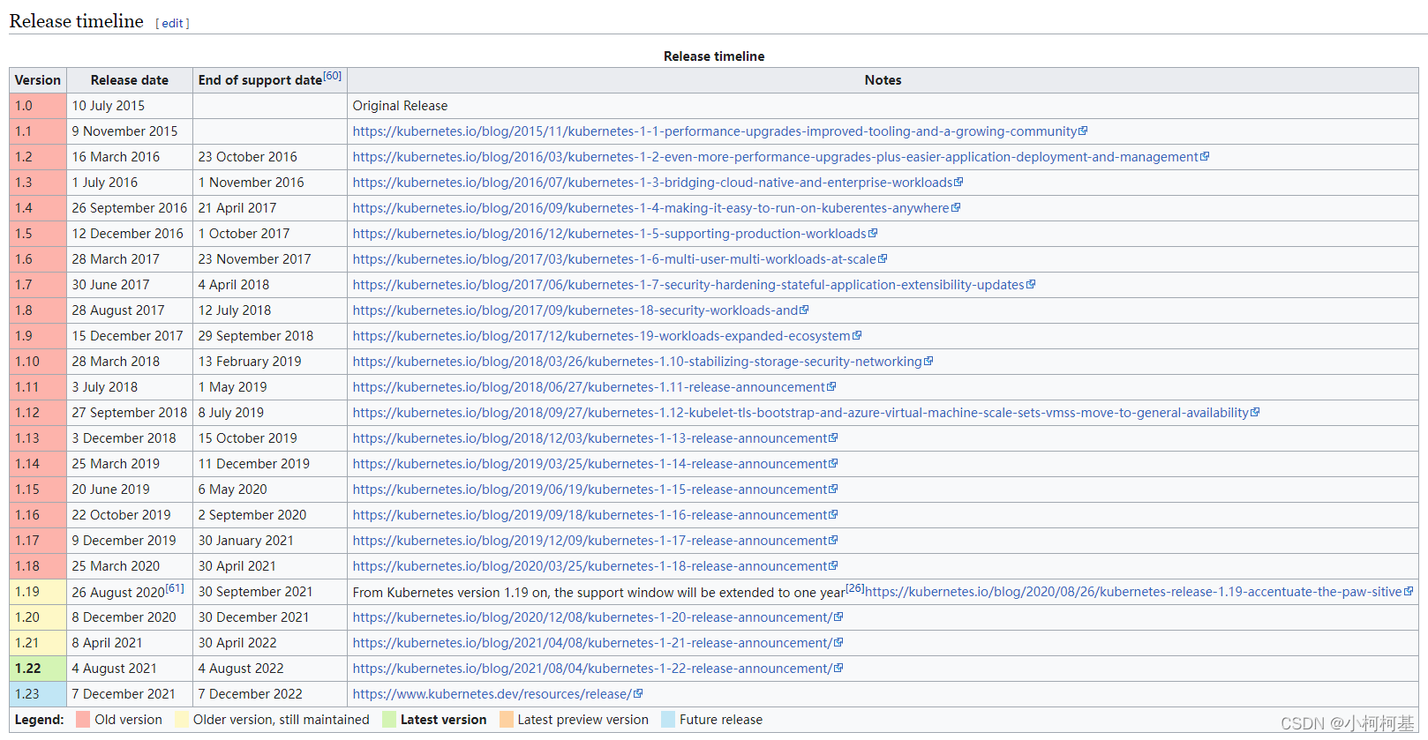Click the external-link icon after the 1.21 URL
The width and height of the screenshot is (1428, 740).
[838, 643]
